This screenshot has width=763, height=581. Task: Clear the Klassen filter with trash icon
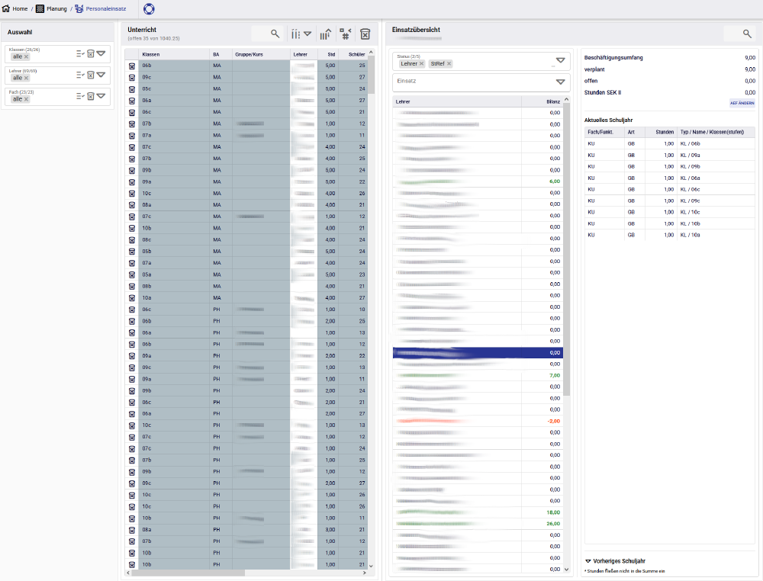pyautogui.click(x=90, y=53)
